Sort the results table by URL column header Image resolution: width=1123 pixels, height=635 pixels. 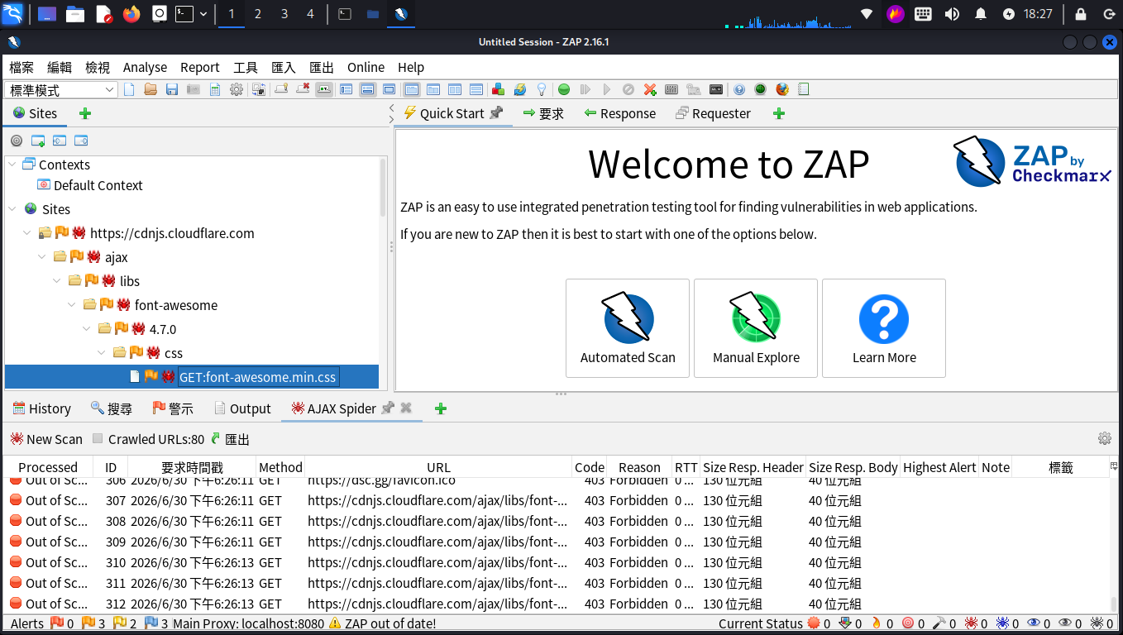[438, 467]
